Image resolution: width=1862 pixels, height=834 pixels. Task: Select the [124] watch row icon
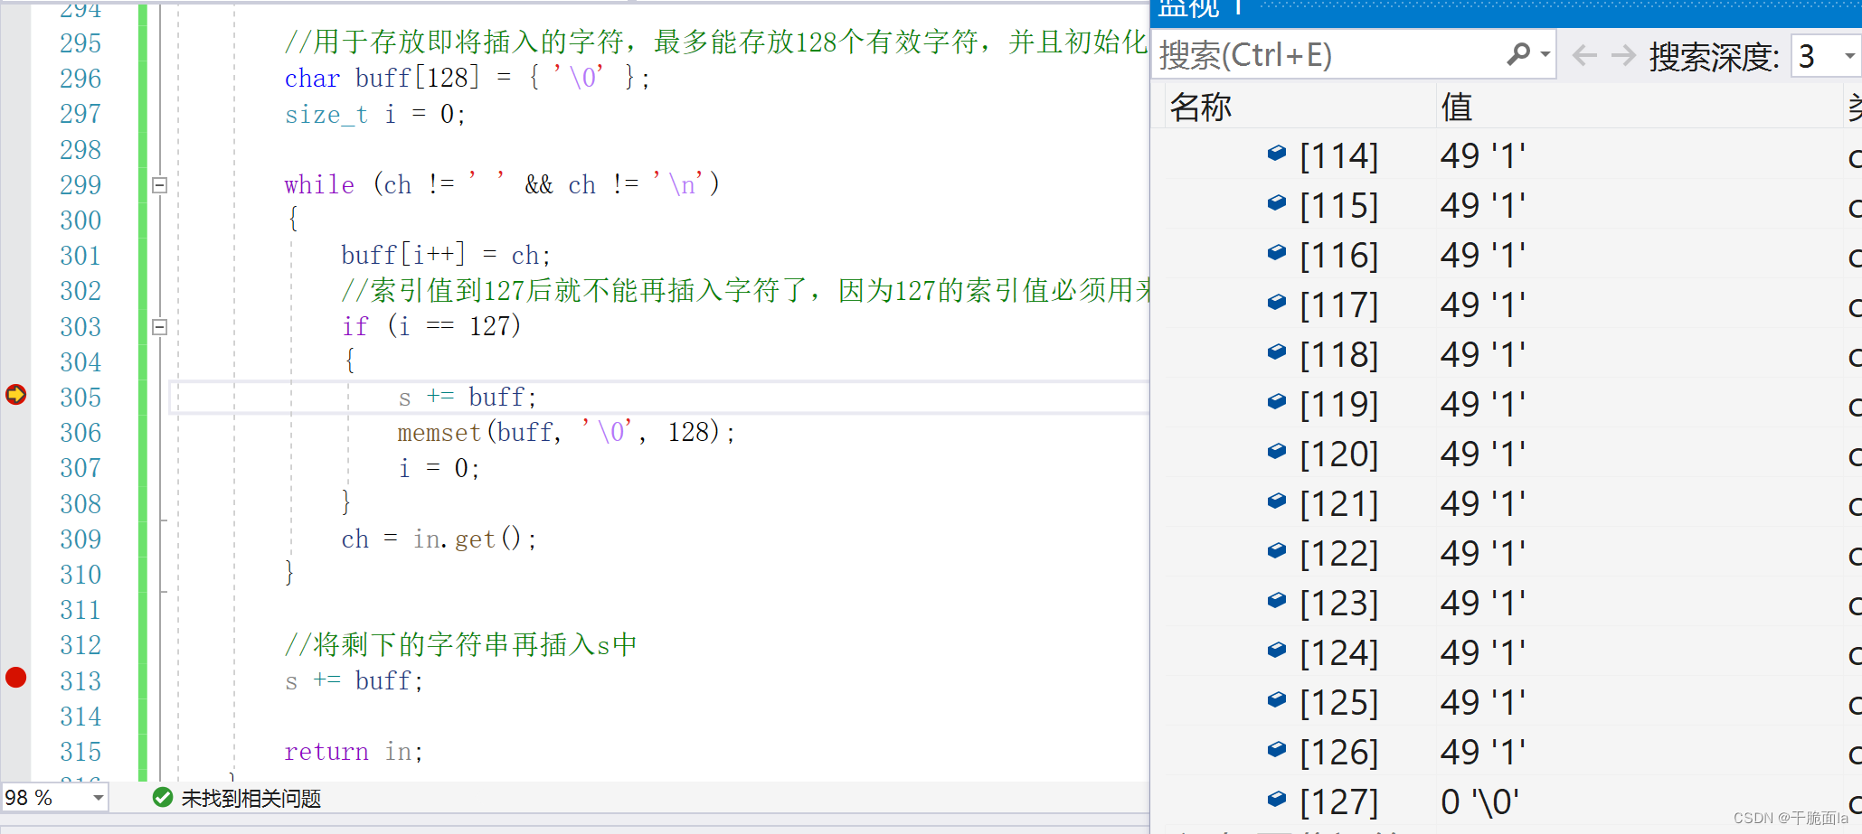[1277, 650]
